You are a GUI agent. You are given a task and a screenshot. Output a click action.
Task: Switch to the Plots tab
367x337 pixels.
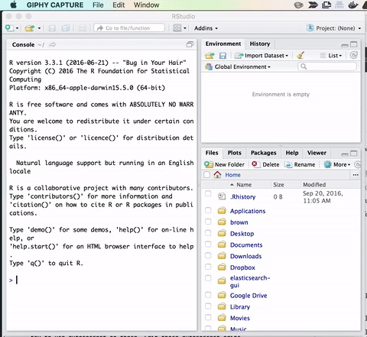tap(235, 153)
